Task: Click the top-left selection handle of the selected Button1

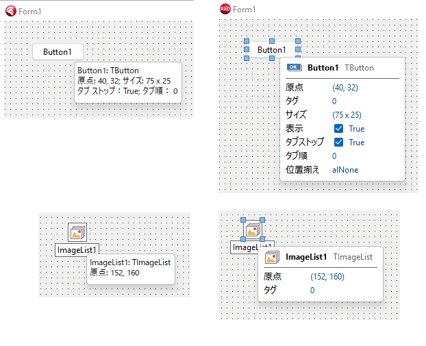Action: 247,41
